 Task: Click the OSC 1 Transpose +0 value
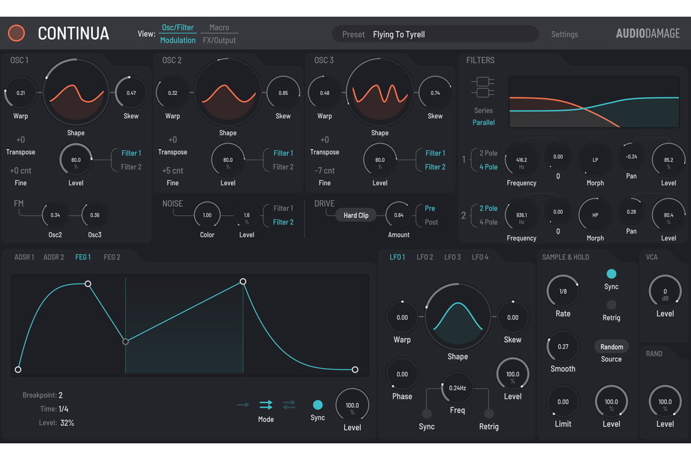coord(20,140)
